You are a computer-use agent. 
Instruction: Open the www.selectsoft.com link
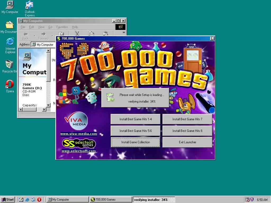click(79, 151)
